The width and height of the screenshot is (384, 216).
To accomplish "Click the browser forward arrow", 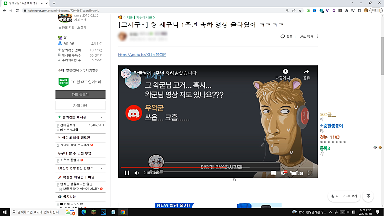I will coord(11,11).
